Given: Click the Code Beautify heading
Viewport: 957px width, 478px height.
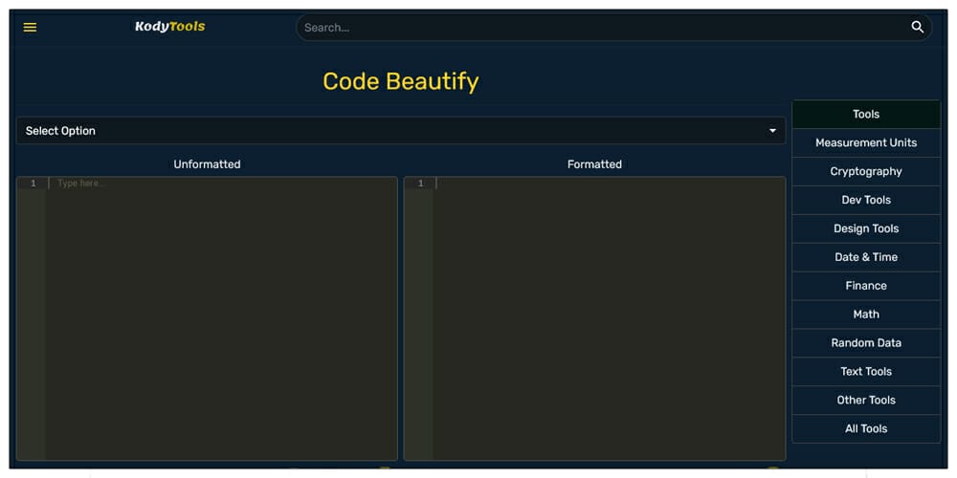Looking at the screenshot, I should tap(400, 81).
